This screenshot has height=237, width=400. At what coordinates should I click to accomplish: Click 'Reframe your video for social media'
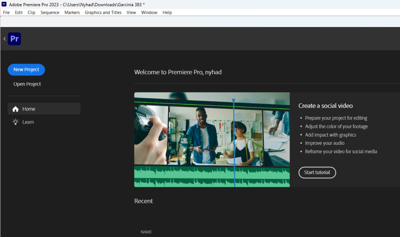click(x=341, y=152)
